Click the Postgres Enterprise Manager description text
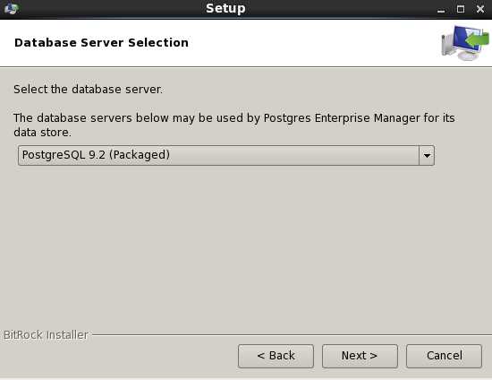Viewport: 492px width, 380px height. pos(234,118)
